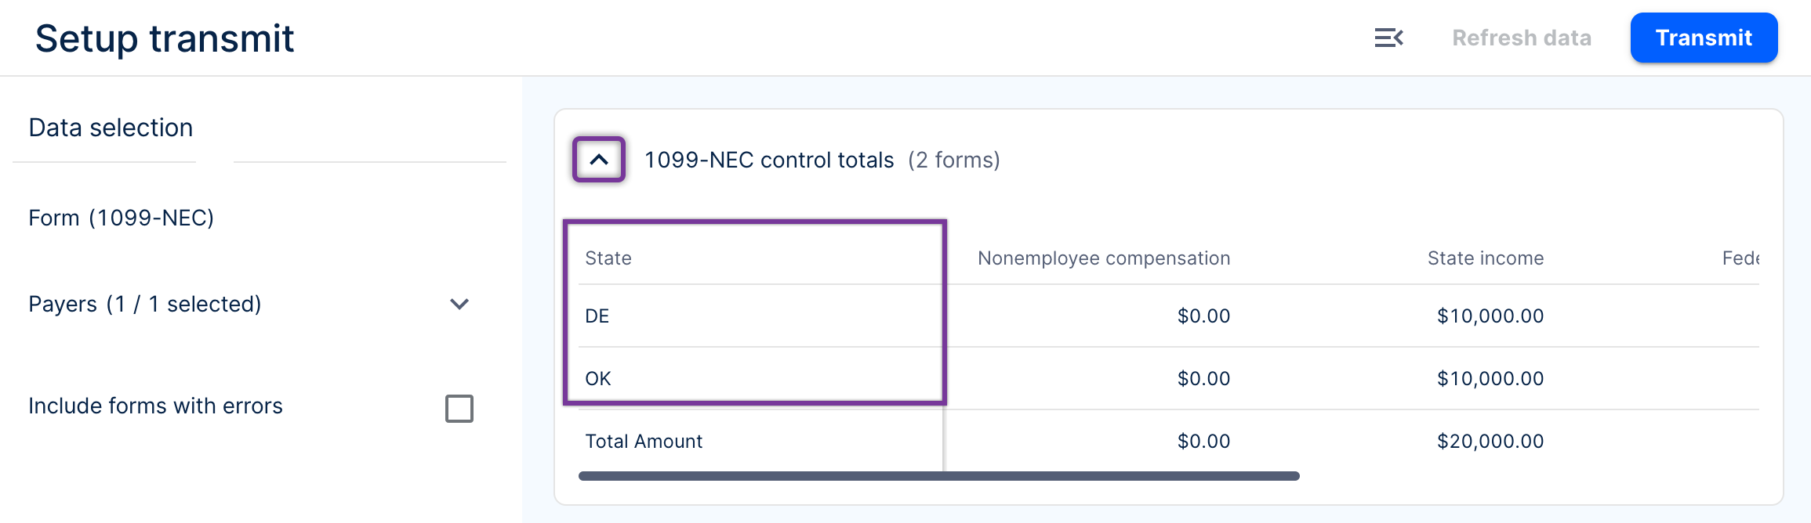Viewport: 1811px width, 523px height.
Task: Select the DE state cell
Action: [x=597, y=316]
